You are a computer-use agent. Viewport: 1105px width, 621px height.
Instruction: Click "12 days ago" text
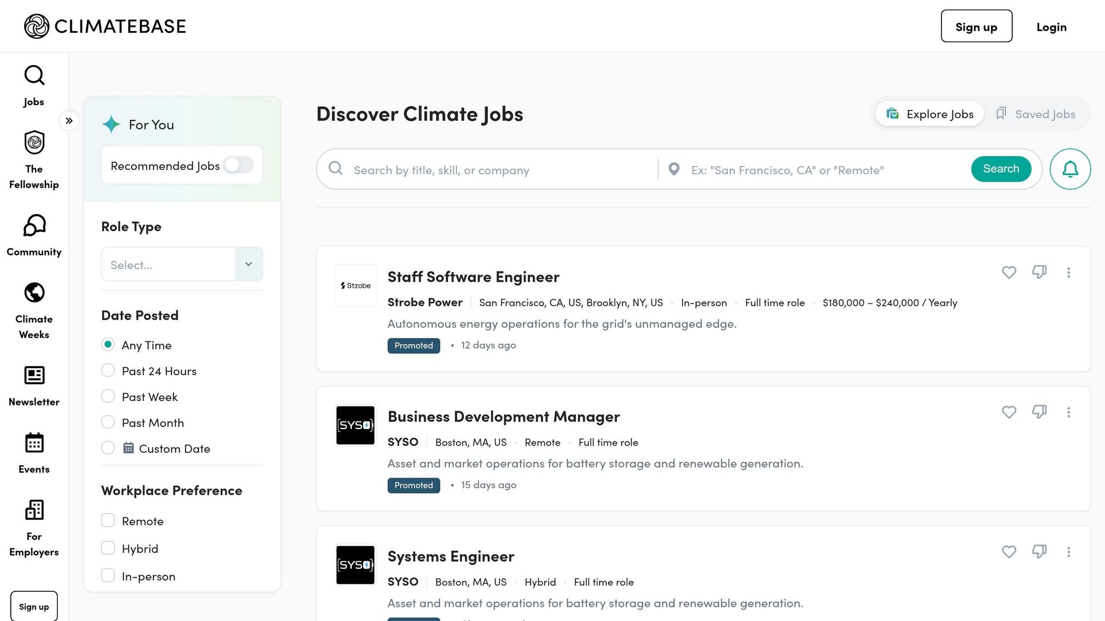[x=488, y=345]
